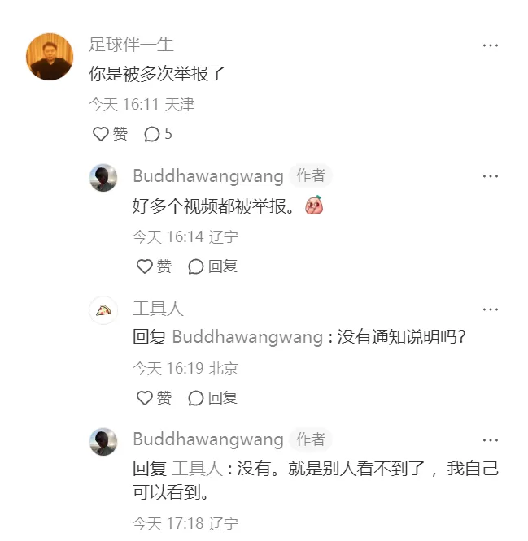528x541 pixels.
Task: Open options menu for Buddhawangwang's first reply
Action: point(491,176)
